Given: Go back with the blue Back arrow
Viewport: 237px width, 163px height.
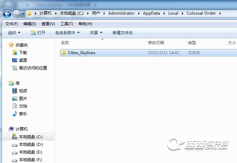Looking at the screenshot, I should pos(7,14).
